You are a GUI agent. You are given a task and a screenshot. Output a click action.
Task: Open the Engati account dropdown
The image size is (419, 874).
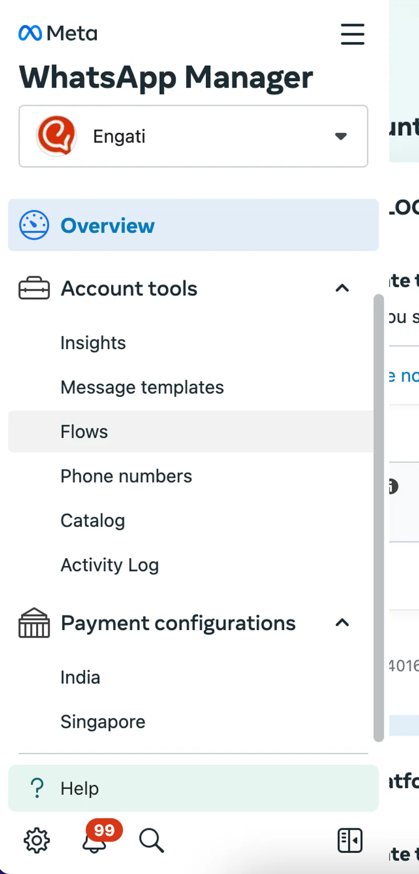pyautogui.click(x=193, y=136)
